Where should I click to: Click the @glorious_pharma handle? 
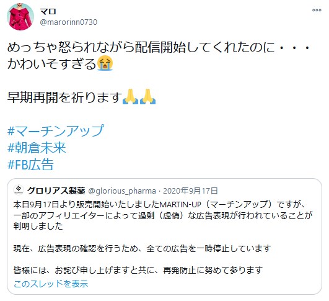click(x=122, y=191)
